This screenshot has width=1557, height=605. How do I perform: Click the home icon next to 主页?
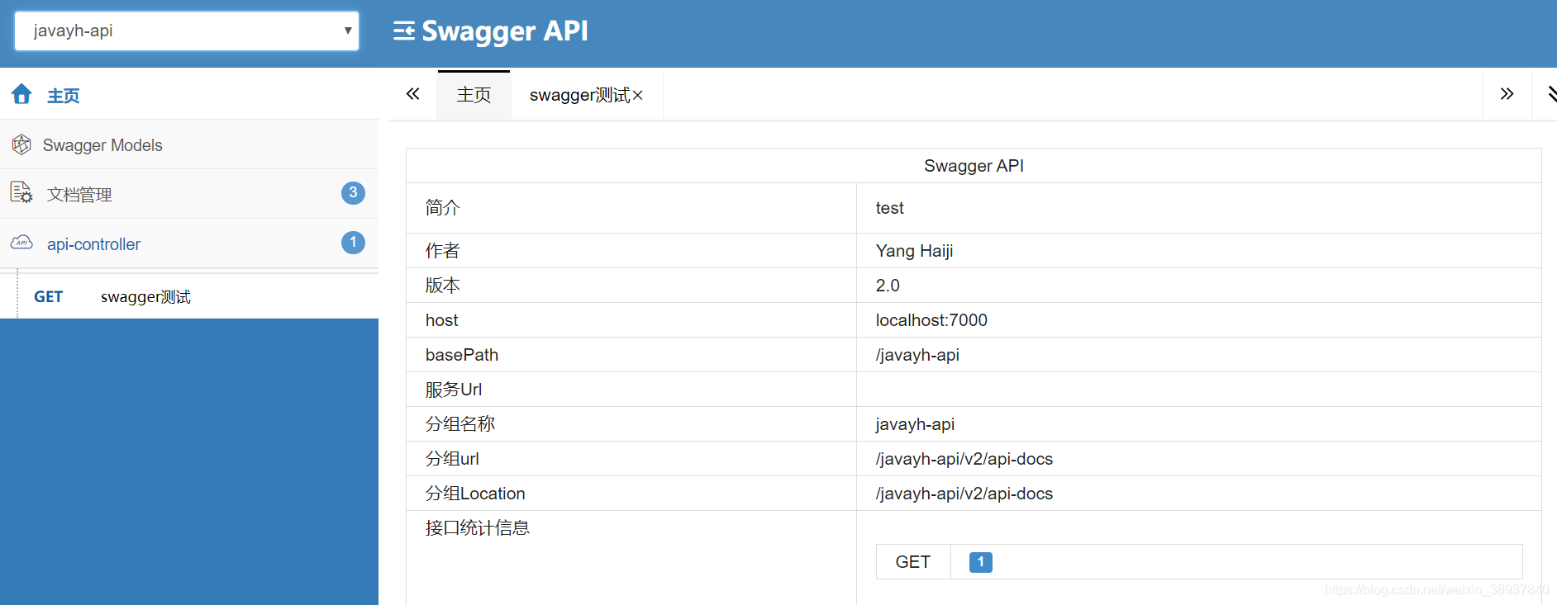pos(21,94)
